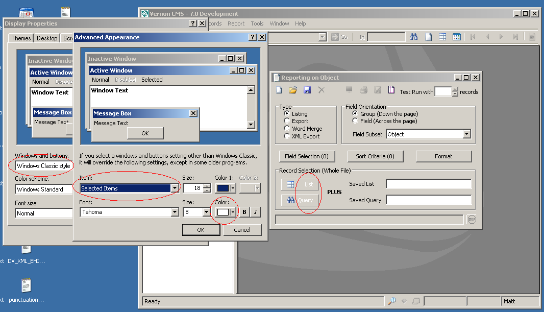The width and height of the screenshot is (544, 312).
Task: Open a saved report via the folder icon
Action: [x=293, y=90]
